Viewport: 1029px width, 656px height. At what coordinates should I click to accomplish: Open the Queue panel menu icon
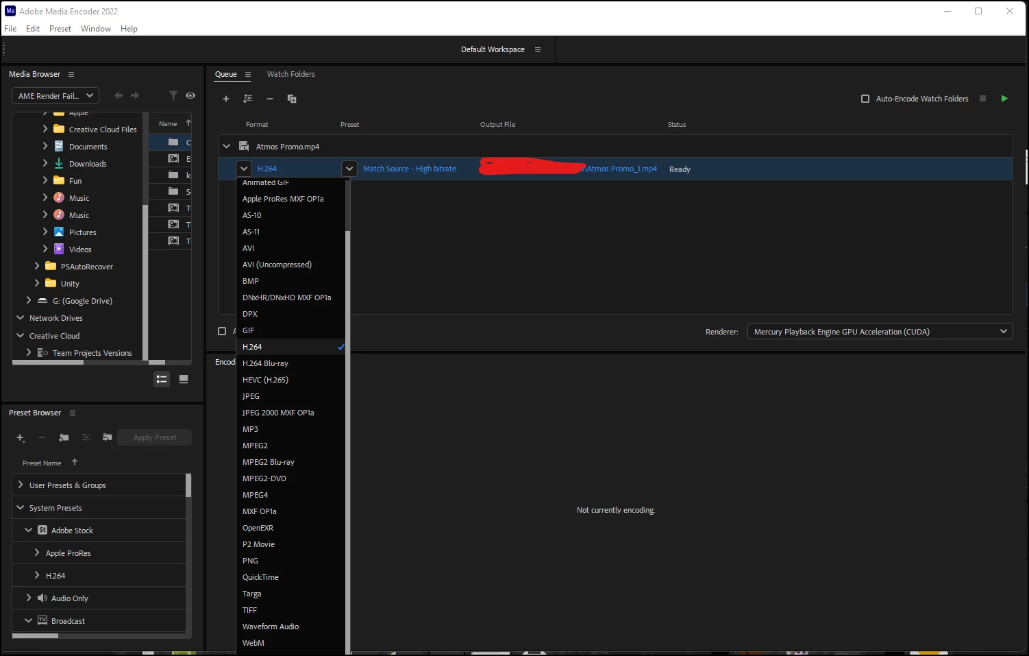248,74
